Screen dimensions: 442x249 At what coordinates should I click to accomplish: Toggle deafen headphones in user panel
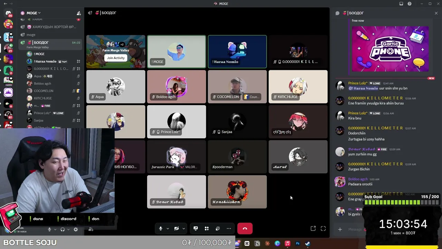point(63,229)
